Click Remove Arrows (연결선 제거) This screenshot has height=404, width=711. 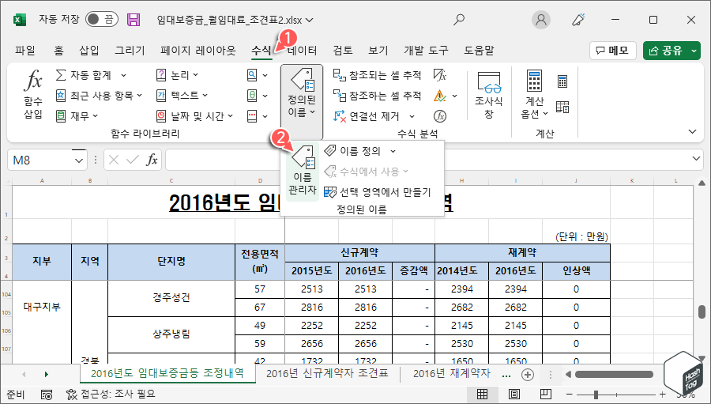tap(367, 115)
